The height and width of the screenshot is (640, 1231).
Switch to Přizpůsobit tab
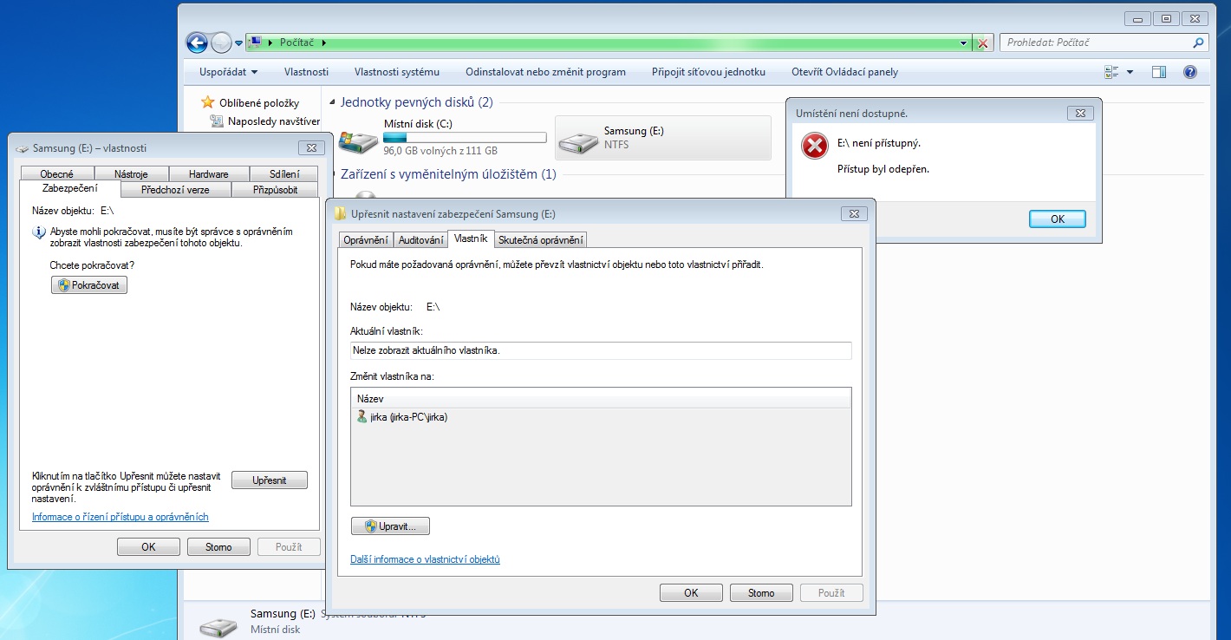[x=276, y=190]
